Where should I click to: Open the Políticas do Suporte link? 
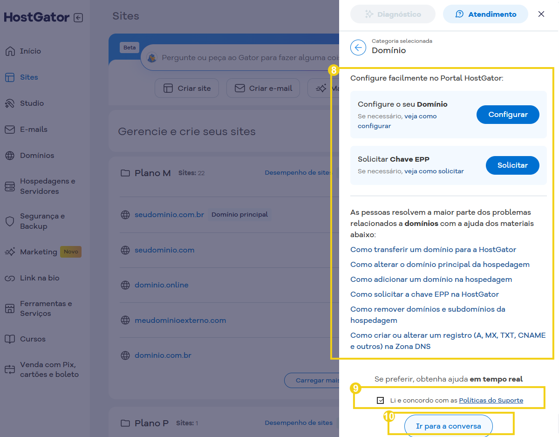tap(491, 401)
